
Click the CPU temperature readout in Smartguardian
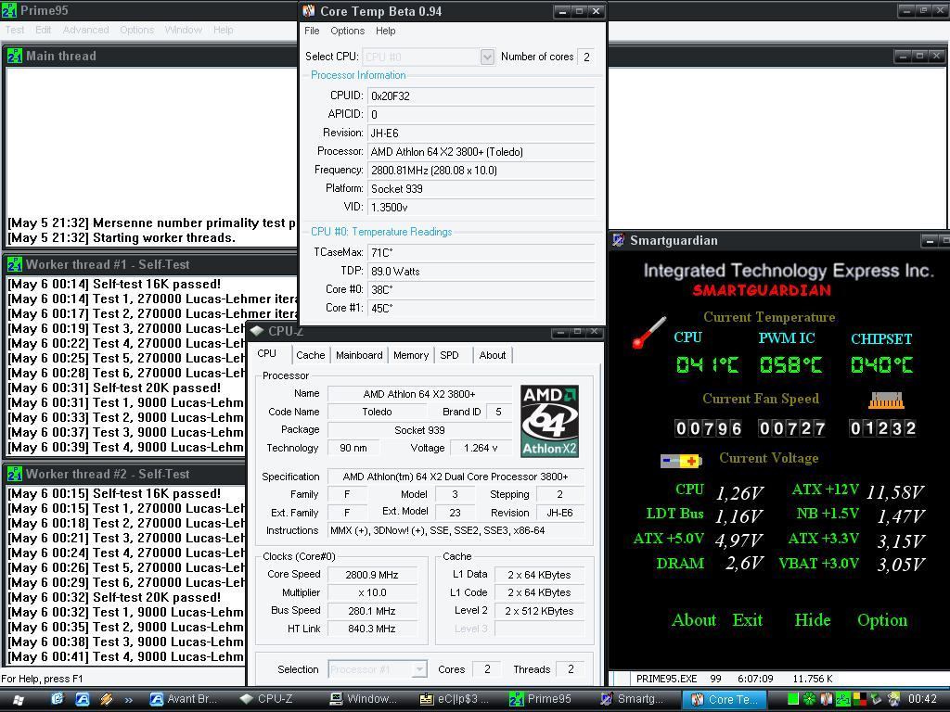tap(707, 364)
